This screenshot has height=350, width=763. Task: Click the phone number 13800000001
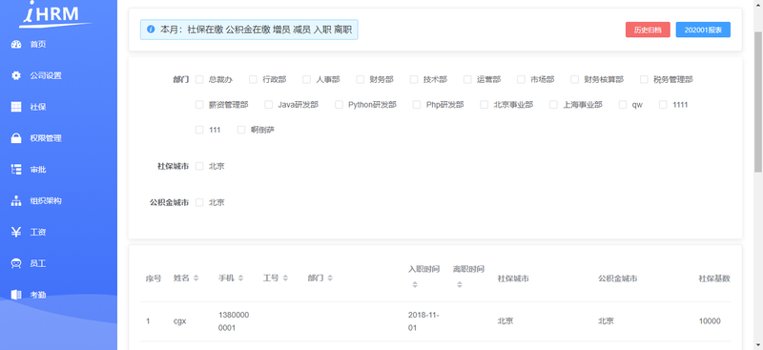coord(234,321)
